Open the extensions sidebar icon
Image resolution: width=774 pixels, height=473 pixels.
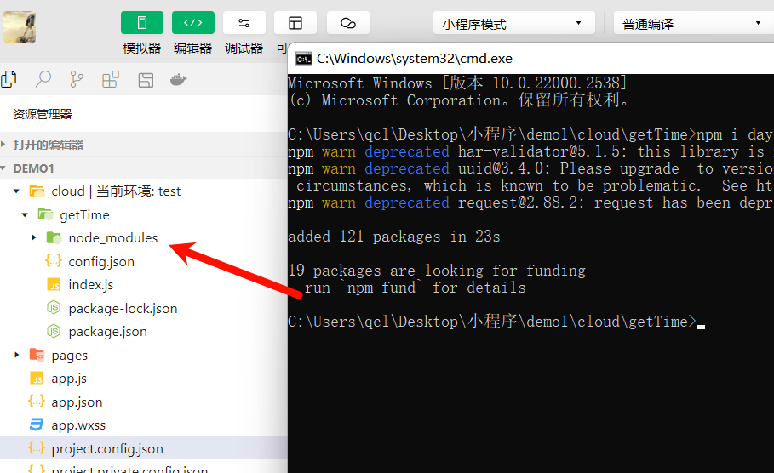pos(111,79)
